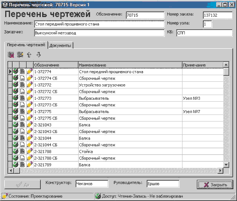
Task: Select the Выбрасыватель cell with note Узел №7
Action: pyautogui.click(x=130, y=112)
